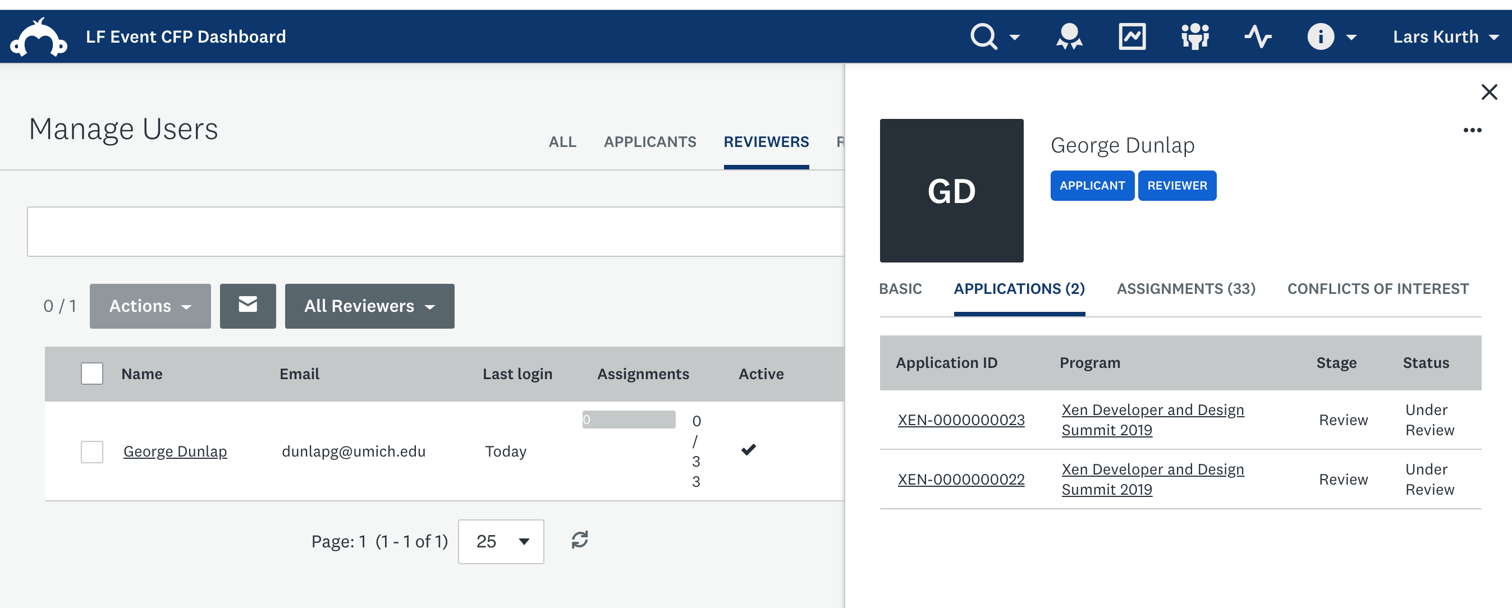This screenshot has height=608, width=1512.
Task: Open the CONFLICTS OF INTEREST tab
Action: click(1378, 288)
